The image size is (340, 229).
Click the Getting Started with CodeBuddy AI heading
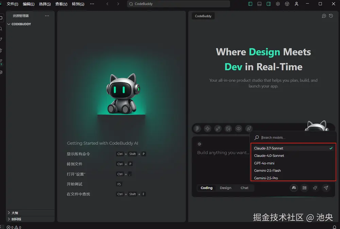point(103,143)
